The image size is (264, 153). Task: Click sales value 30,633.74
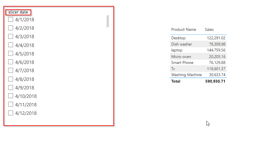(x=217, y=75)
